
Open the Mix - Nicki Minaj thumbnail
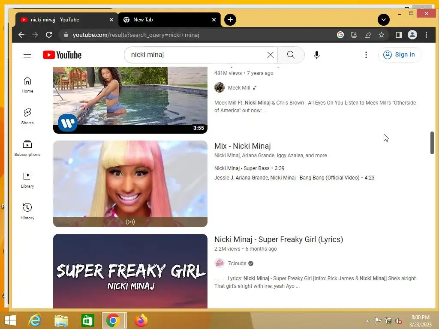(130, 183)
